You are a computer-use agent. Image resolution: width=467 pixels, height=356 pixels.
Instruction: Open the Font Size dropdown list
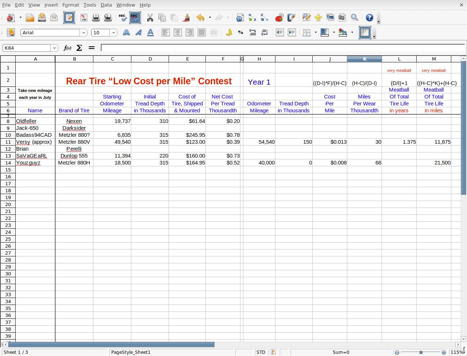pos(113,32)
